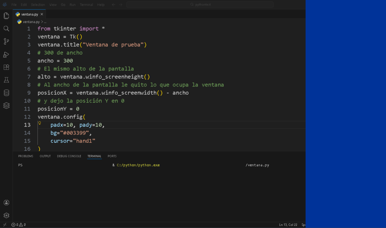Click the Python file icon in ventana.py tab

point(18,14)
